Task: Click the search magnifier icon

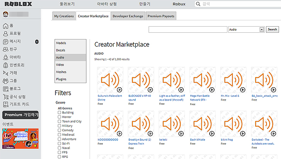Action: [198, 4]
